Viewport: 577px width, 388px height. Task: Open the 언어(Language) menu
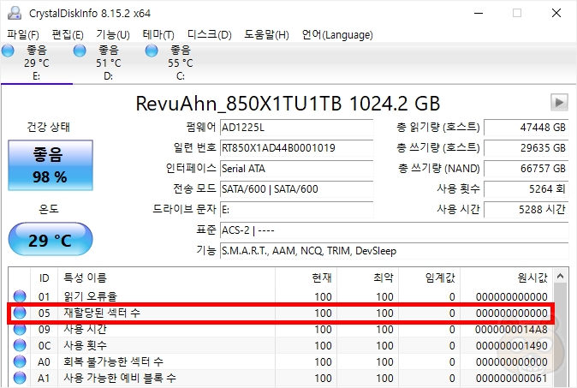[337, 34]
